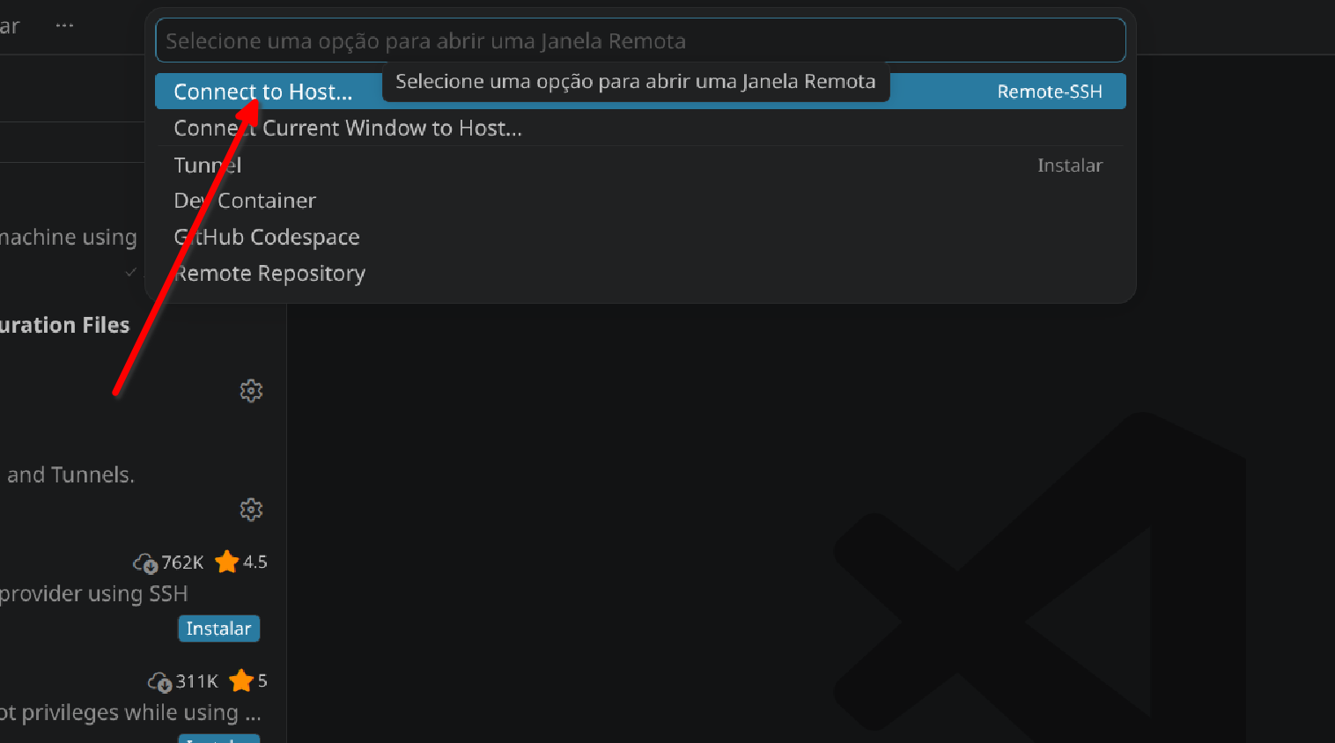Click the download cloud icon beside 311K
Screen dimensions: 1335x743
159,681
